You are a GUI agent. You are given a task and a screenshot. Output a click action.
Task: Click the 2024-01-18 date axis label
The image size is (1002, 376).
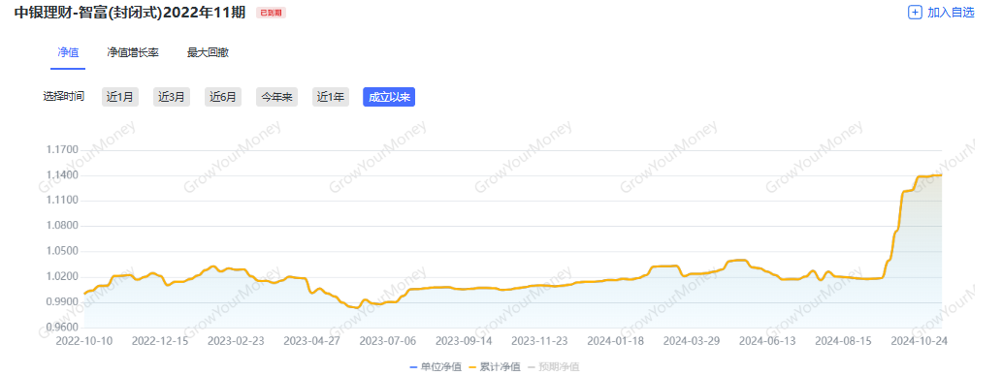coord(615,341)
